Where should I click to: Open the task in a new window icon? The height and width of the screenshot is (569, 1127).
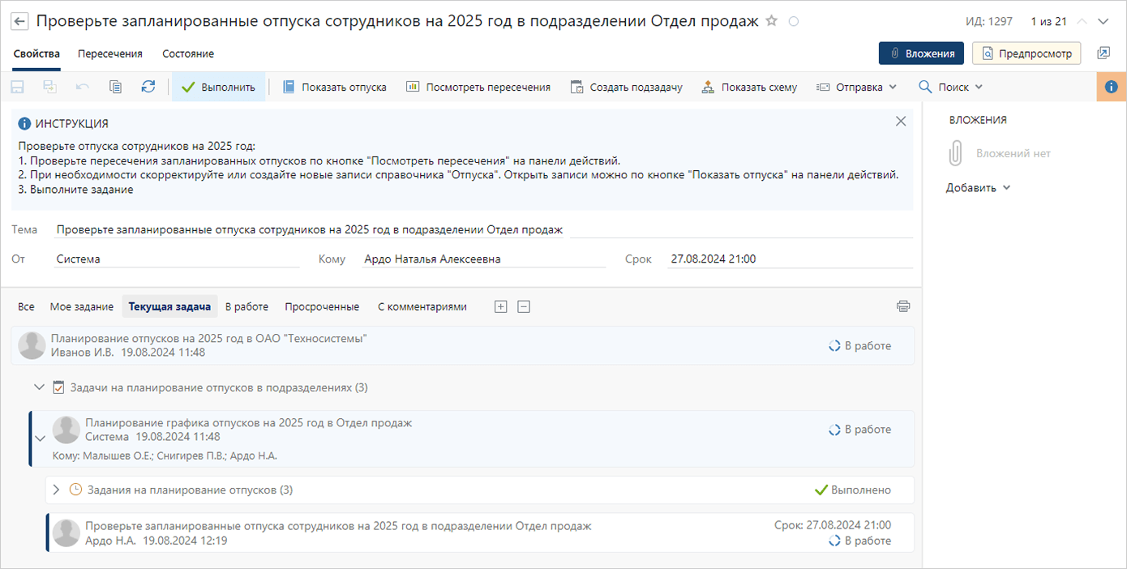(1103, 53)
